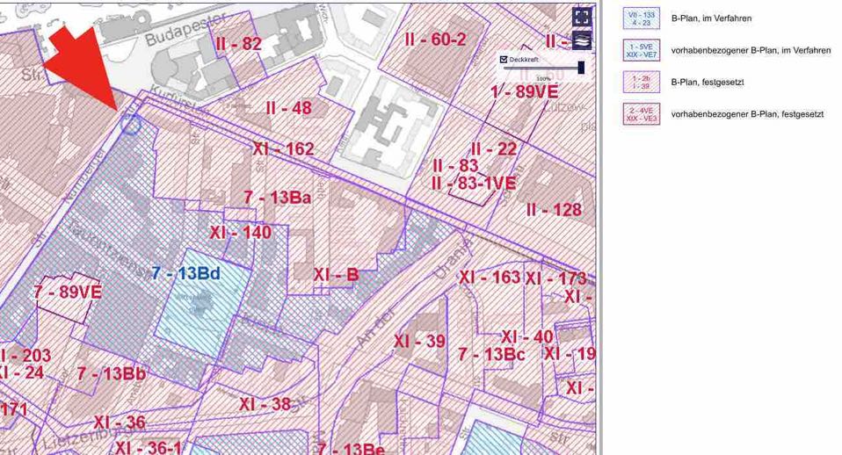
Task: Select plan area label II - 60-2
Action: (435, 40)
